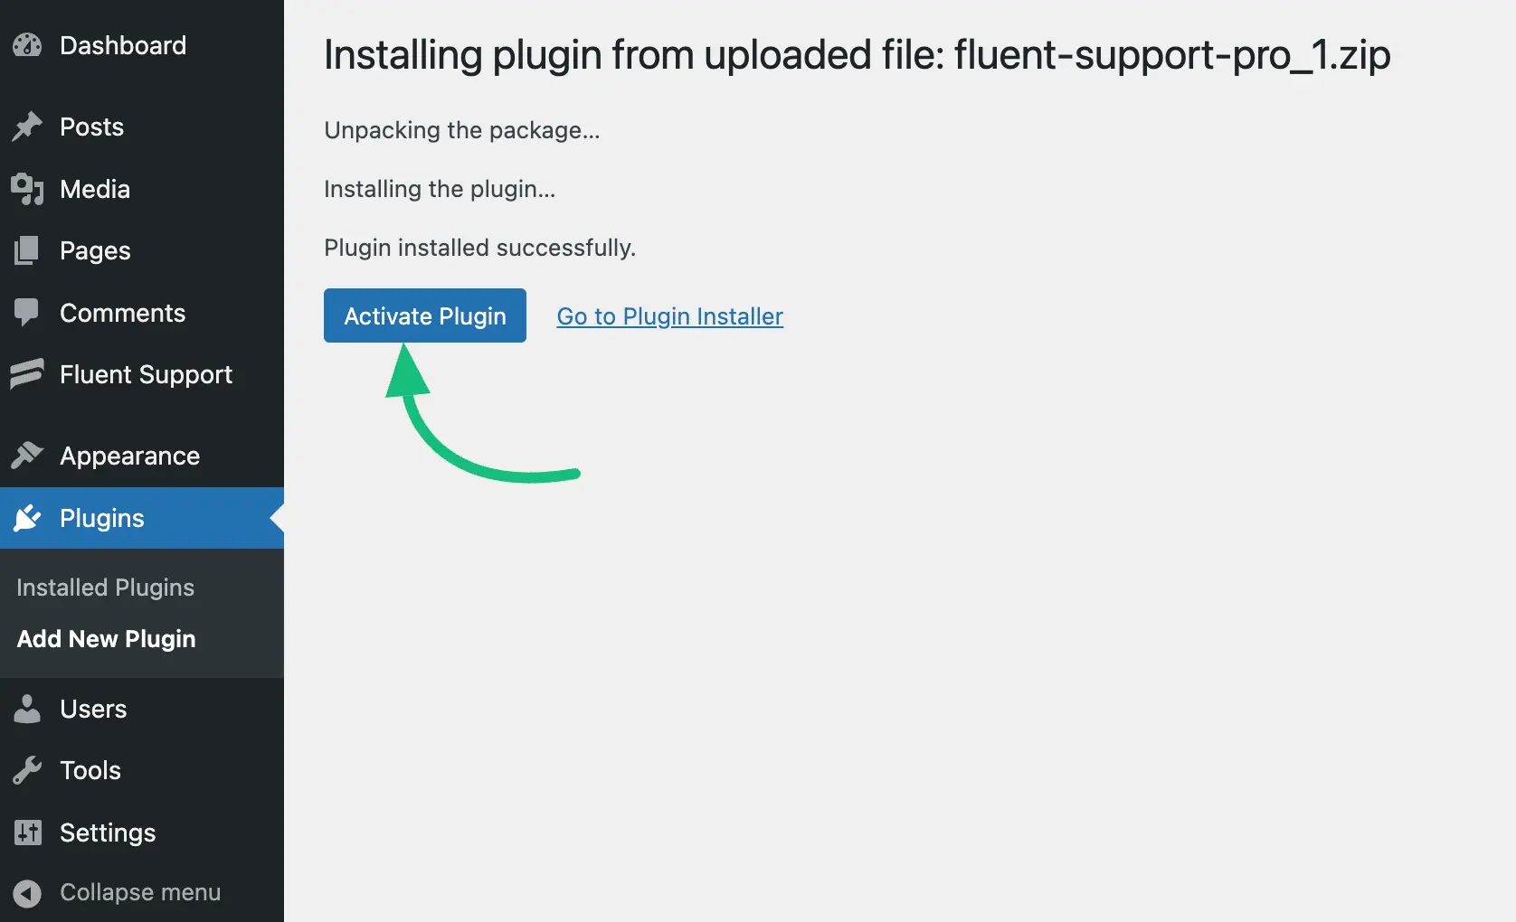
Task: Select the Comments menu entry
Action: click(121, 313)
